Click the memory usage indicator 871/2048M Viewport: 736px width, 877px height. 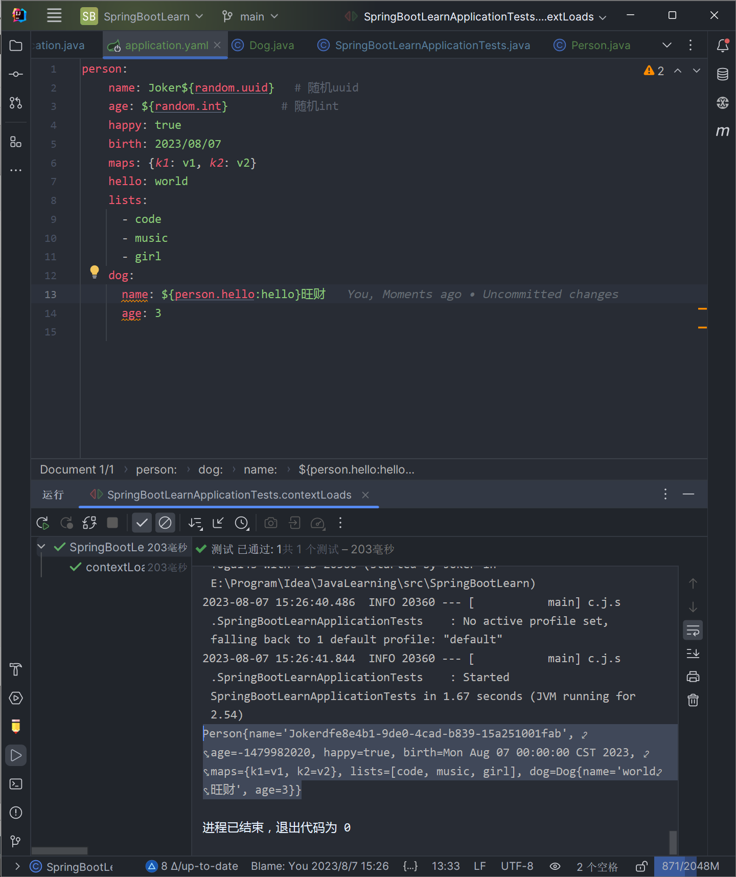coord(690,866)
